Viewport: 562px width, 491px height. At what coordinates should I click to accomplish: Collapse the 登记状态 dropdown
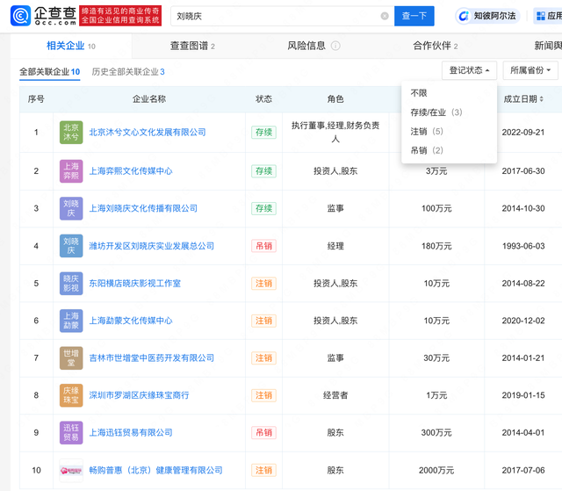[470, 70]
